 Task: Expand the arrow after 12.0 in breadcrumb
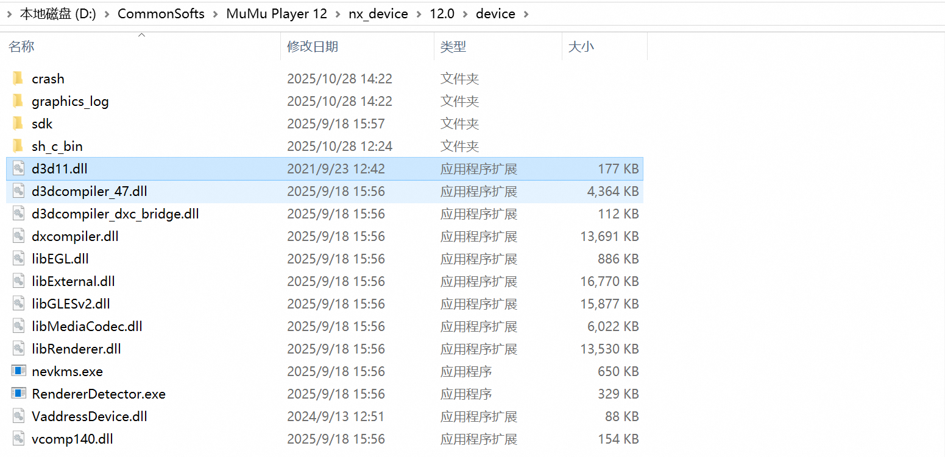[465, 14]
